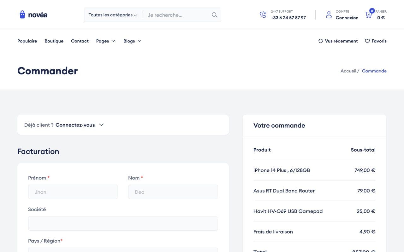
Task: Focus the Je recherche search field
Action: click(x=177, y=15)
